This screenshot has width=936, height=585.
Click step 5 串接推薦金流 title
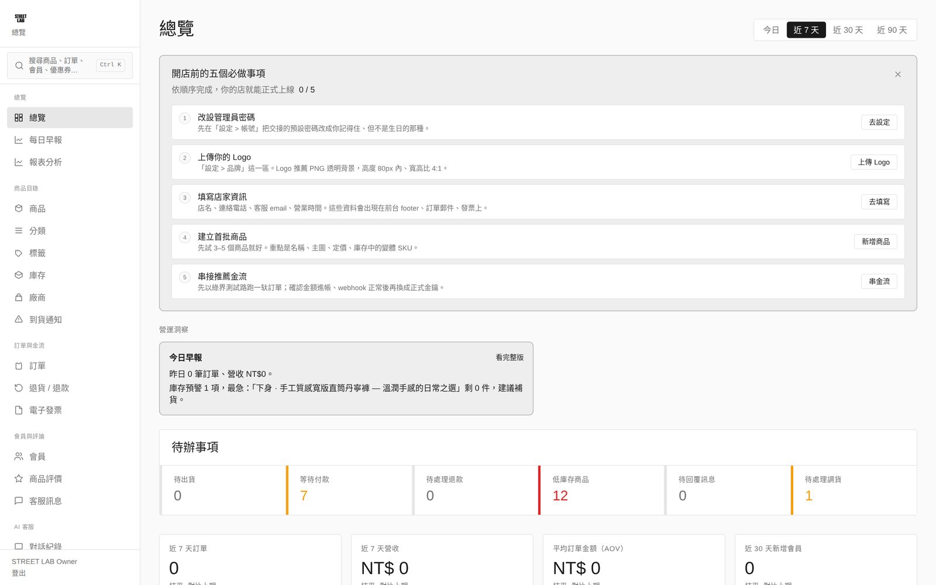(222, 277)
